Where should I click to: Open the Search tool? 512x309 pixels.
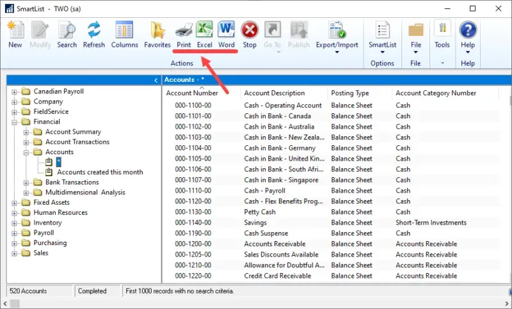(67, 35)
